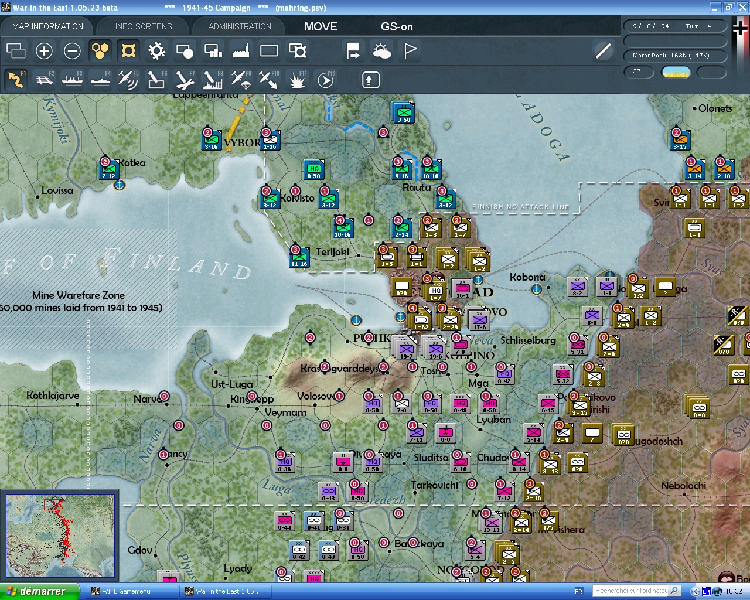The width and height of the screenshot is (750, 600).
Task: Click the diagonal slash round button
Action: pos(603,51)
